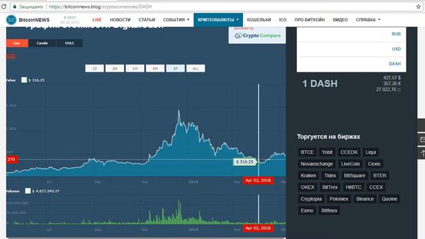Image resolution: width=425 pixels, height=239 pixels.
Task: Click the Poloniex exchange tag
Action: click(x=339, y=199)
